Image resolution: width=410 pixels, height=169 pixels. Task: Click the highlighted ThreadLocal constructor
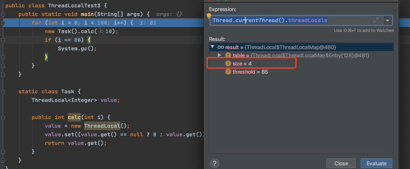pos(102,126)
